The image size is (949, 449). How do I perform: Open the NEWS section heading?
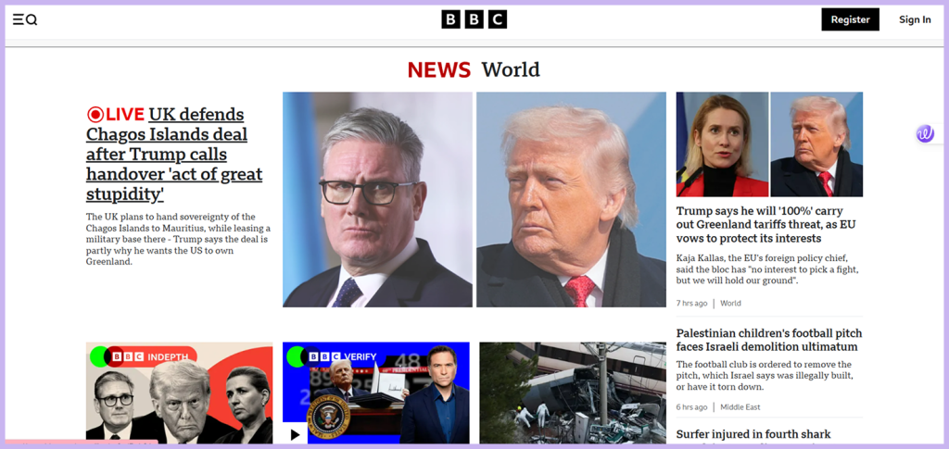[439, 69]
